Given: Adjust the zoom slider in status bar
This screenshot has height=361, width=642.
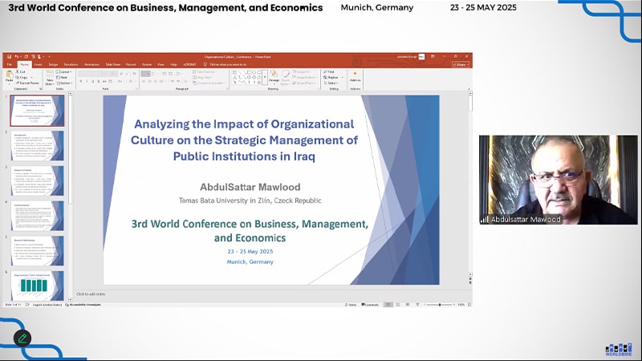Looking at the screenshot, I should click(x=440, y=305).
